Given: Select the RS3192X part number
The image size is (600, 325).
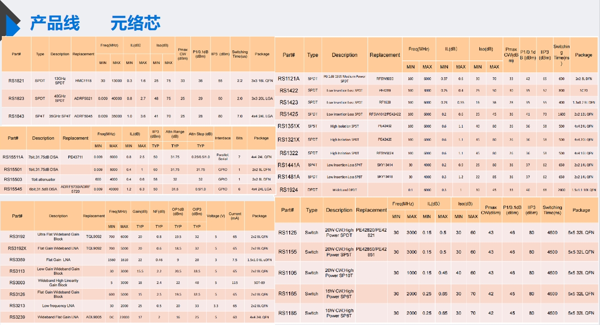Looking at the screenshot, I should pos(17,249).
